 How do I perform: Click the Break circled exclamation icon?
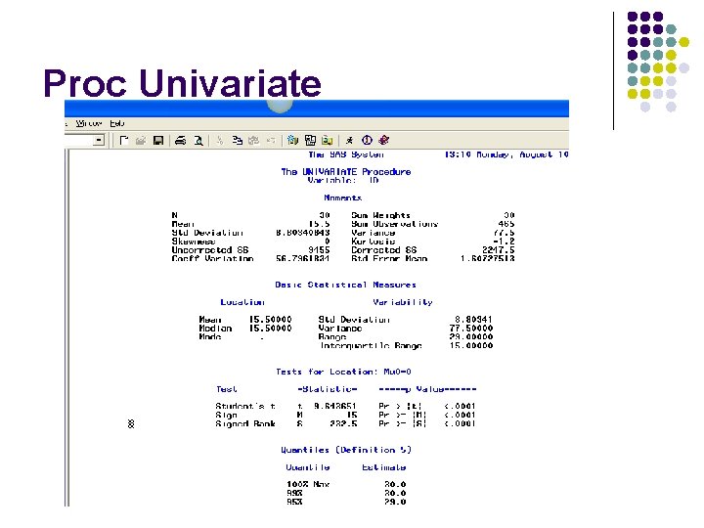[367, 140]
